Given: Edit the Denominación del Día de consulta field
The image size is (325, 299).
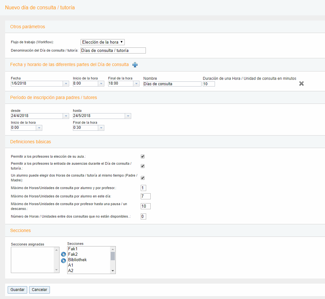Looking at the screenshot, I should coord(113,50).
